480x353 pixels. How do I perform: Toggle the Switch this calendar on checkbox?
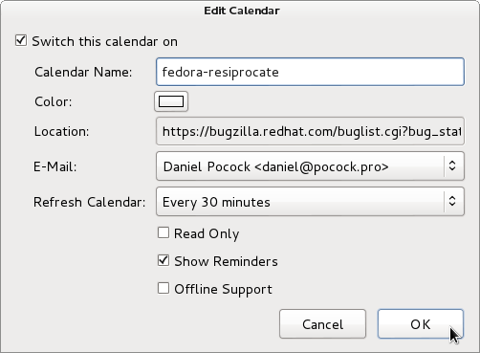(21, 41)
